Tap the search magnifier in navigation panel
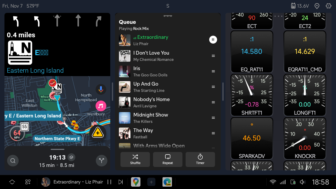The image size is (336, 189). [13, 161]
